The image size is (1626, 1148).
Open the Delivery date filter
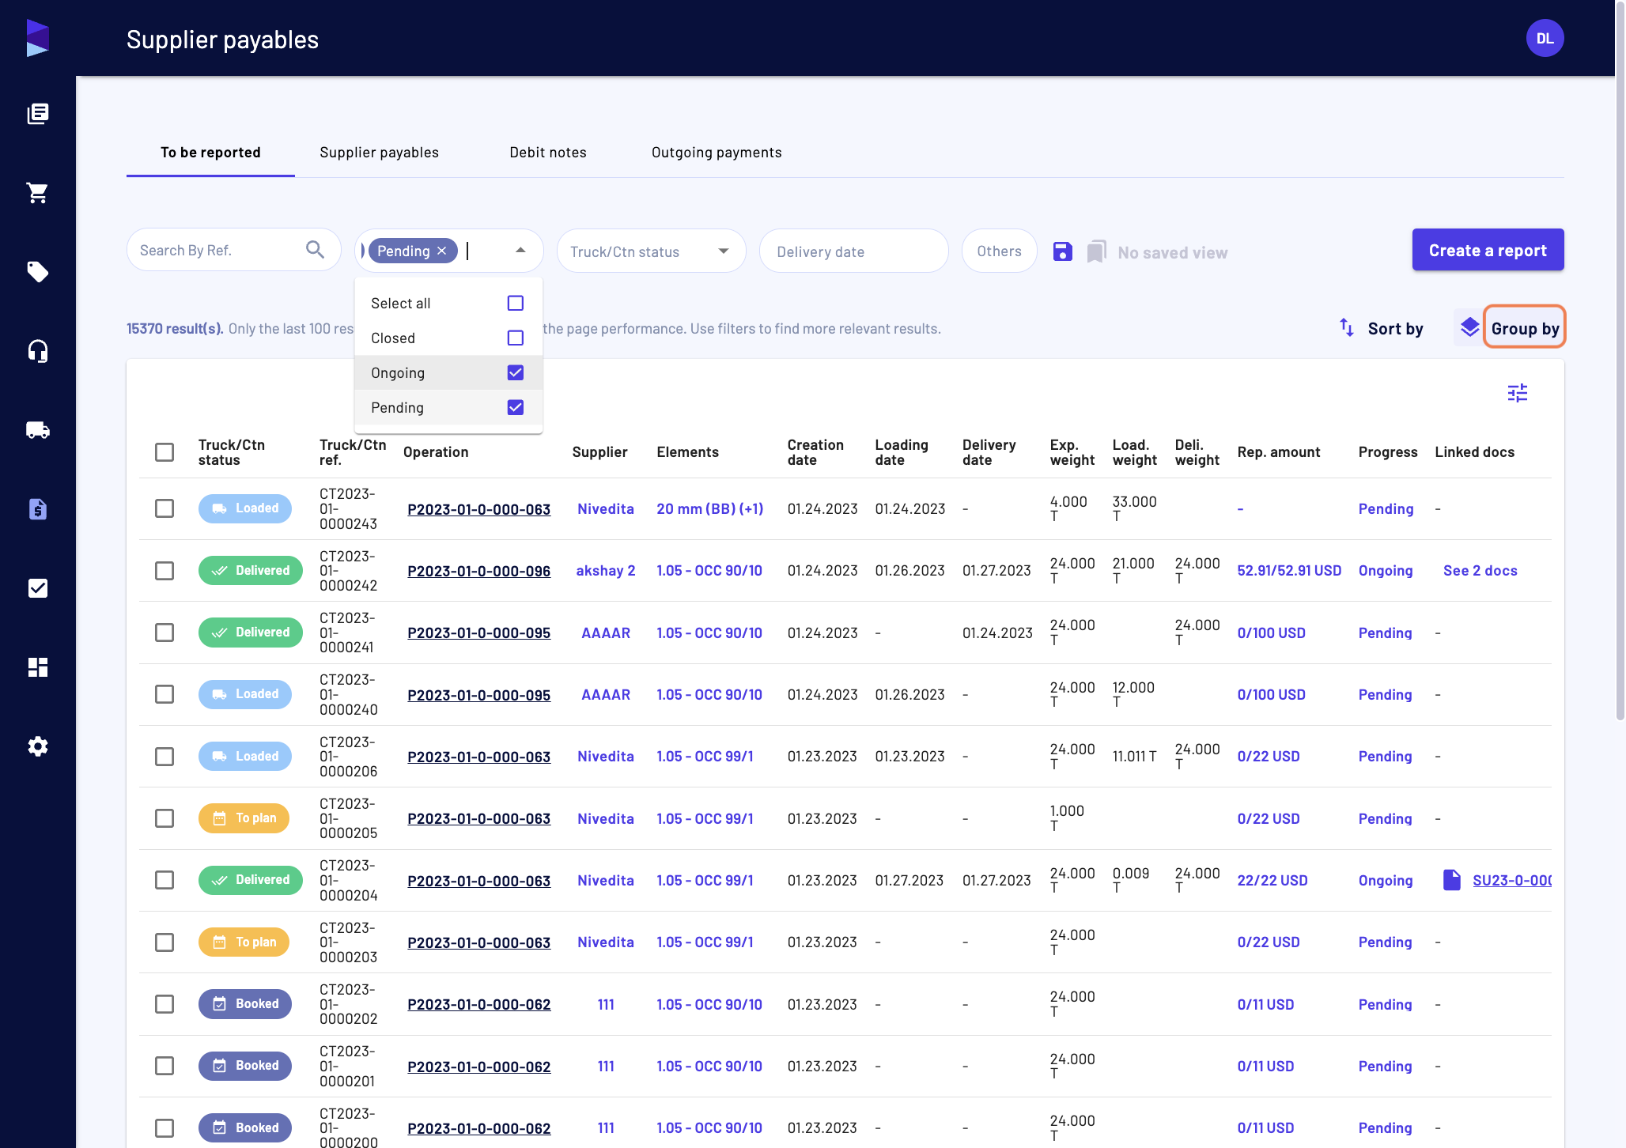click(854, 251)
